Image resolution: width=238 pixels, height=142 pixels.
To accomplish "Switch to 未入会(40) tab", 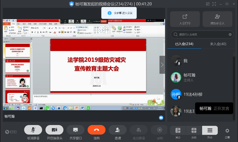I will (218, 44).
